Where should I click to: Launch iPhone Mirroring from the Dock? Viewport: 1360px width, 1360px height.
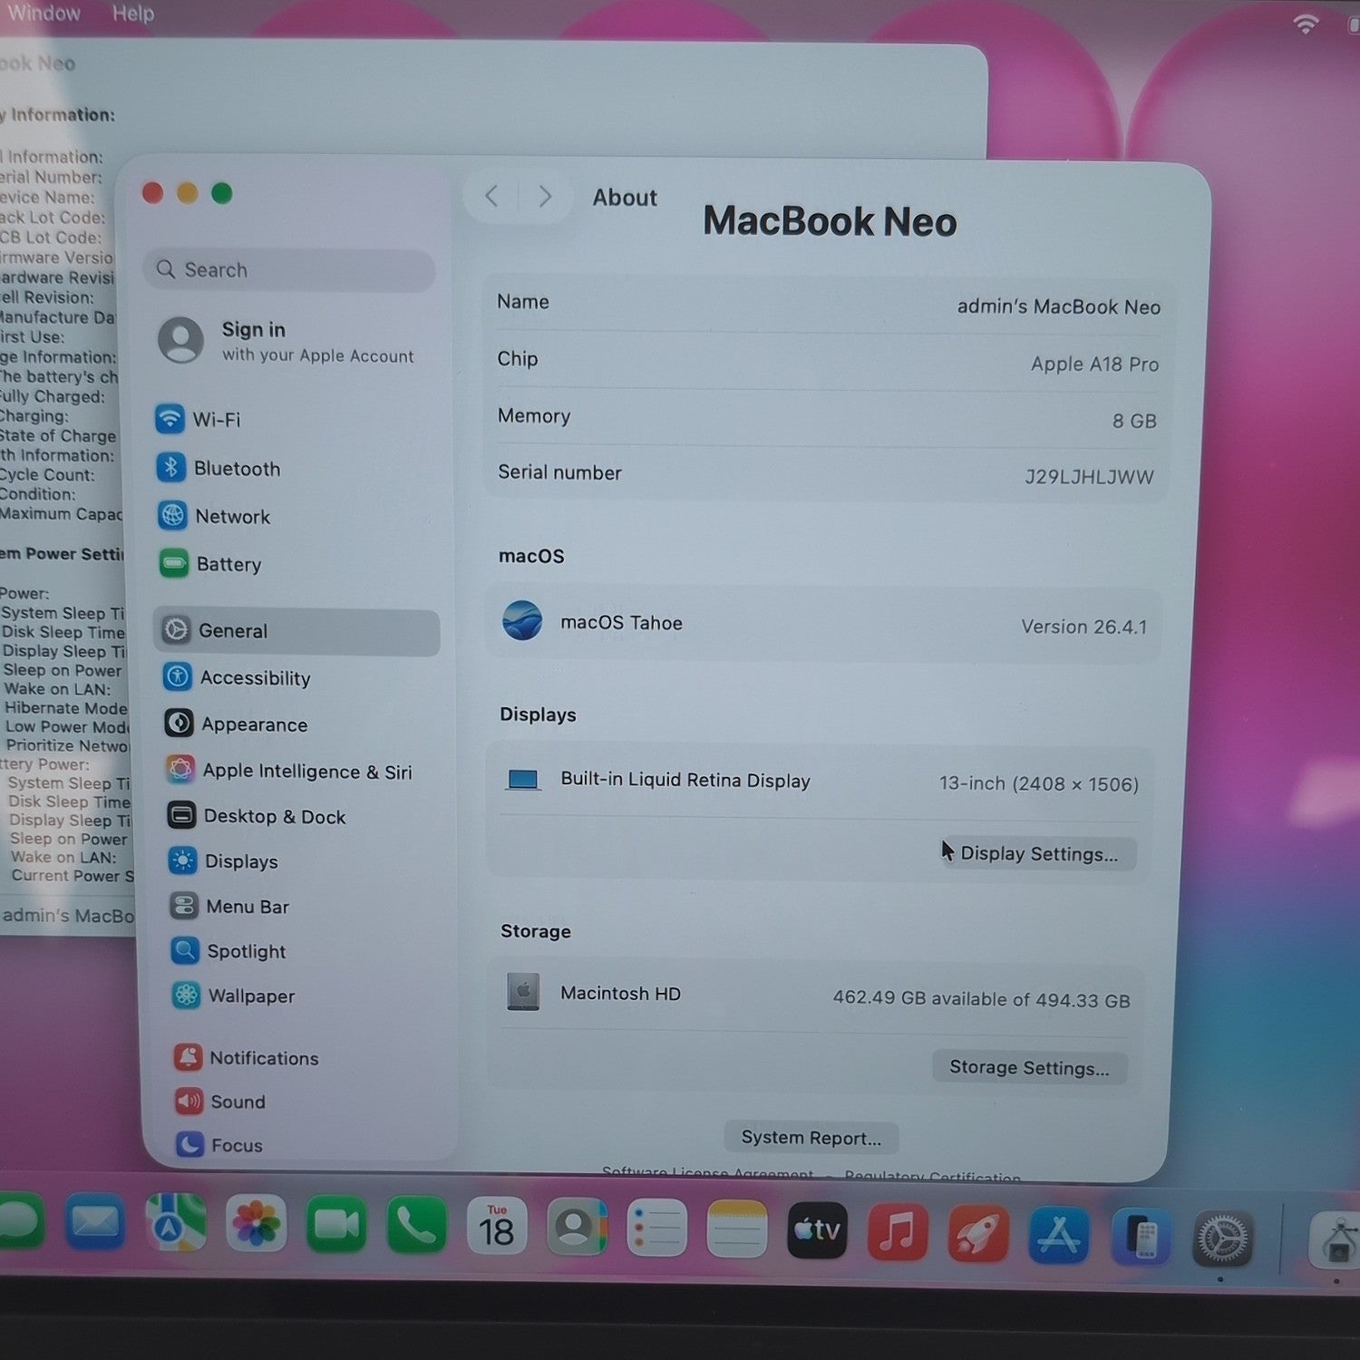[x=1141, y=1237]
